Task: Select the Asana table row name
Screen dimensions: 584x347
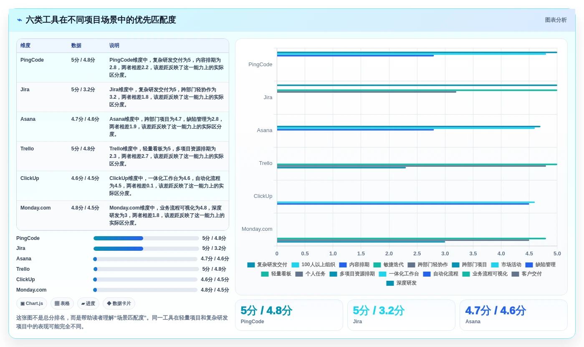Action: [x=28, y=119]
